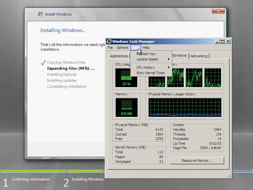Click the Handles value 2484
Image resolution: width=253 pixels, height=190 pixels.
[x=218, y=130]
